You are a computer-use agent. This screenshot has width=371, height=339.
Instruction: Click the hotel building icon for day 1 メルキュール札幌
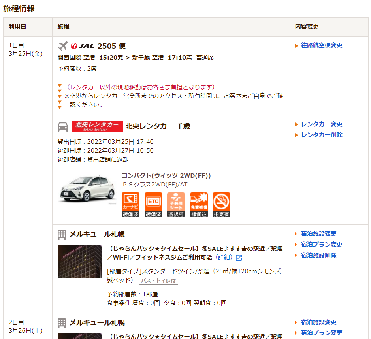coord(62,235)
